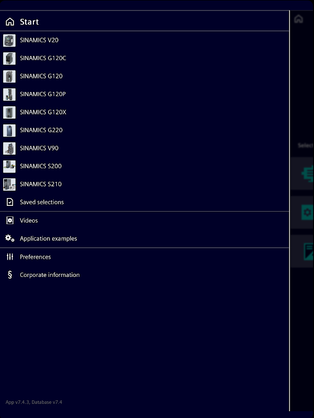Click the Application examples gears icon
This screenshot has height=418, width=314.
10,238
